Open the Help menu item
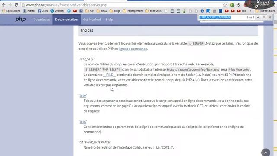277x156 pixels. tap(110, 19)
